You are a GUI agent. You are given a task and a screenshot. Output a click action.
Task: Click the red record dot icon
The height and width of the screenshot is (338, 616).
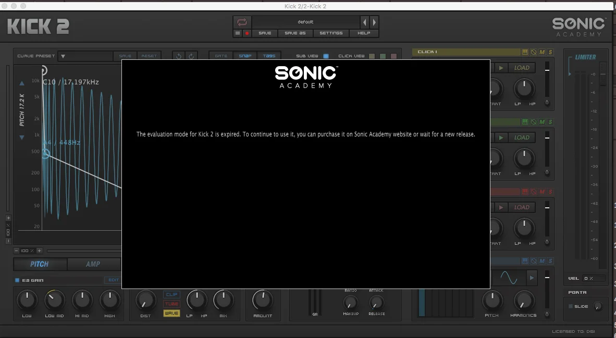[x=247, y=33]
